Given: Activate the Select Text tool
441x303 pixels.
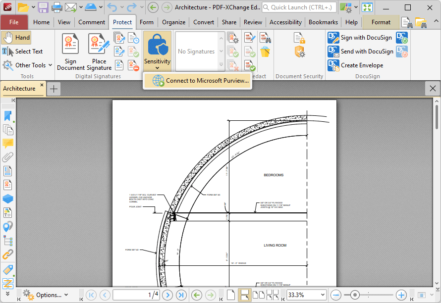Looking at the screenshot, I should coord(22,51).
